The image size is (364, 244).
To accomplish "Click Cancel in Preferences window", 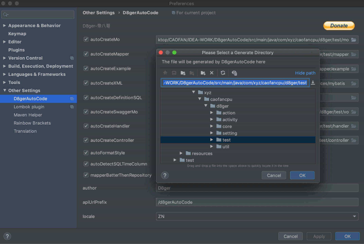I will 291,236.
